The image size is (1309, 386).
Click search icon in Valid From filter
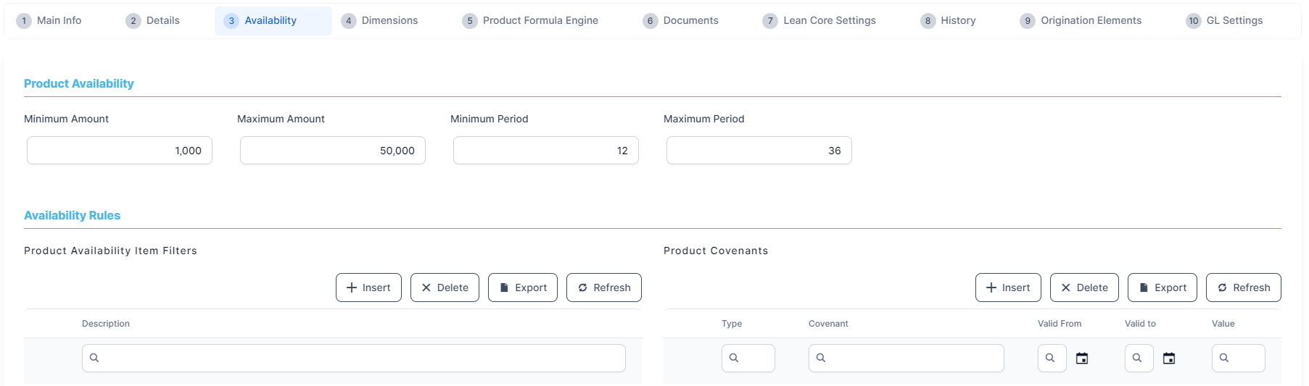tap(1051, 358)
